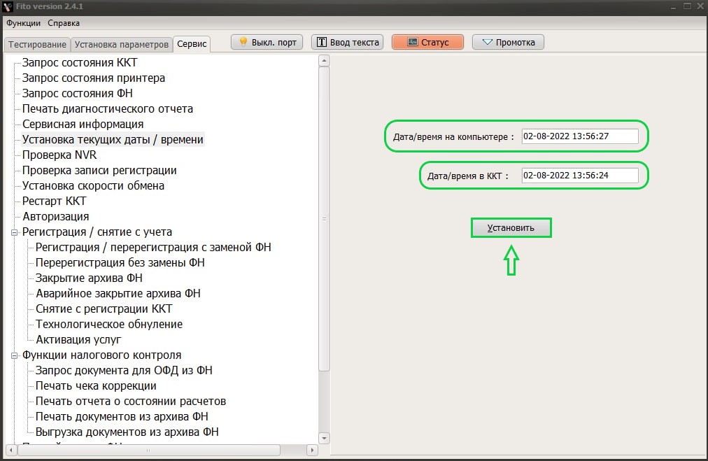708x461 pixels.
Task: Click the T icon on Ввод текста
Action: 322,42
